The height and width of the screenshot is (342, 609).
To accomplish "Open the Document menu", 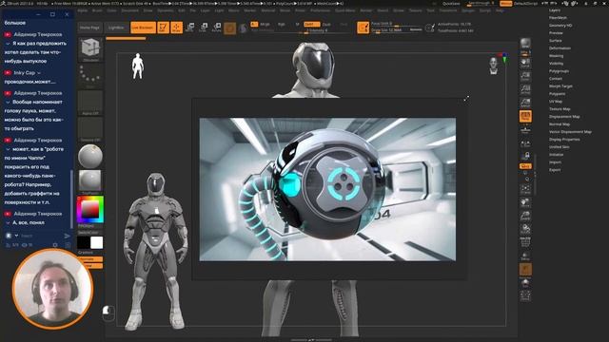I will coord(129,10).
